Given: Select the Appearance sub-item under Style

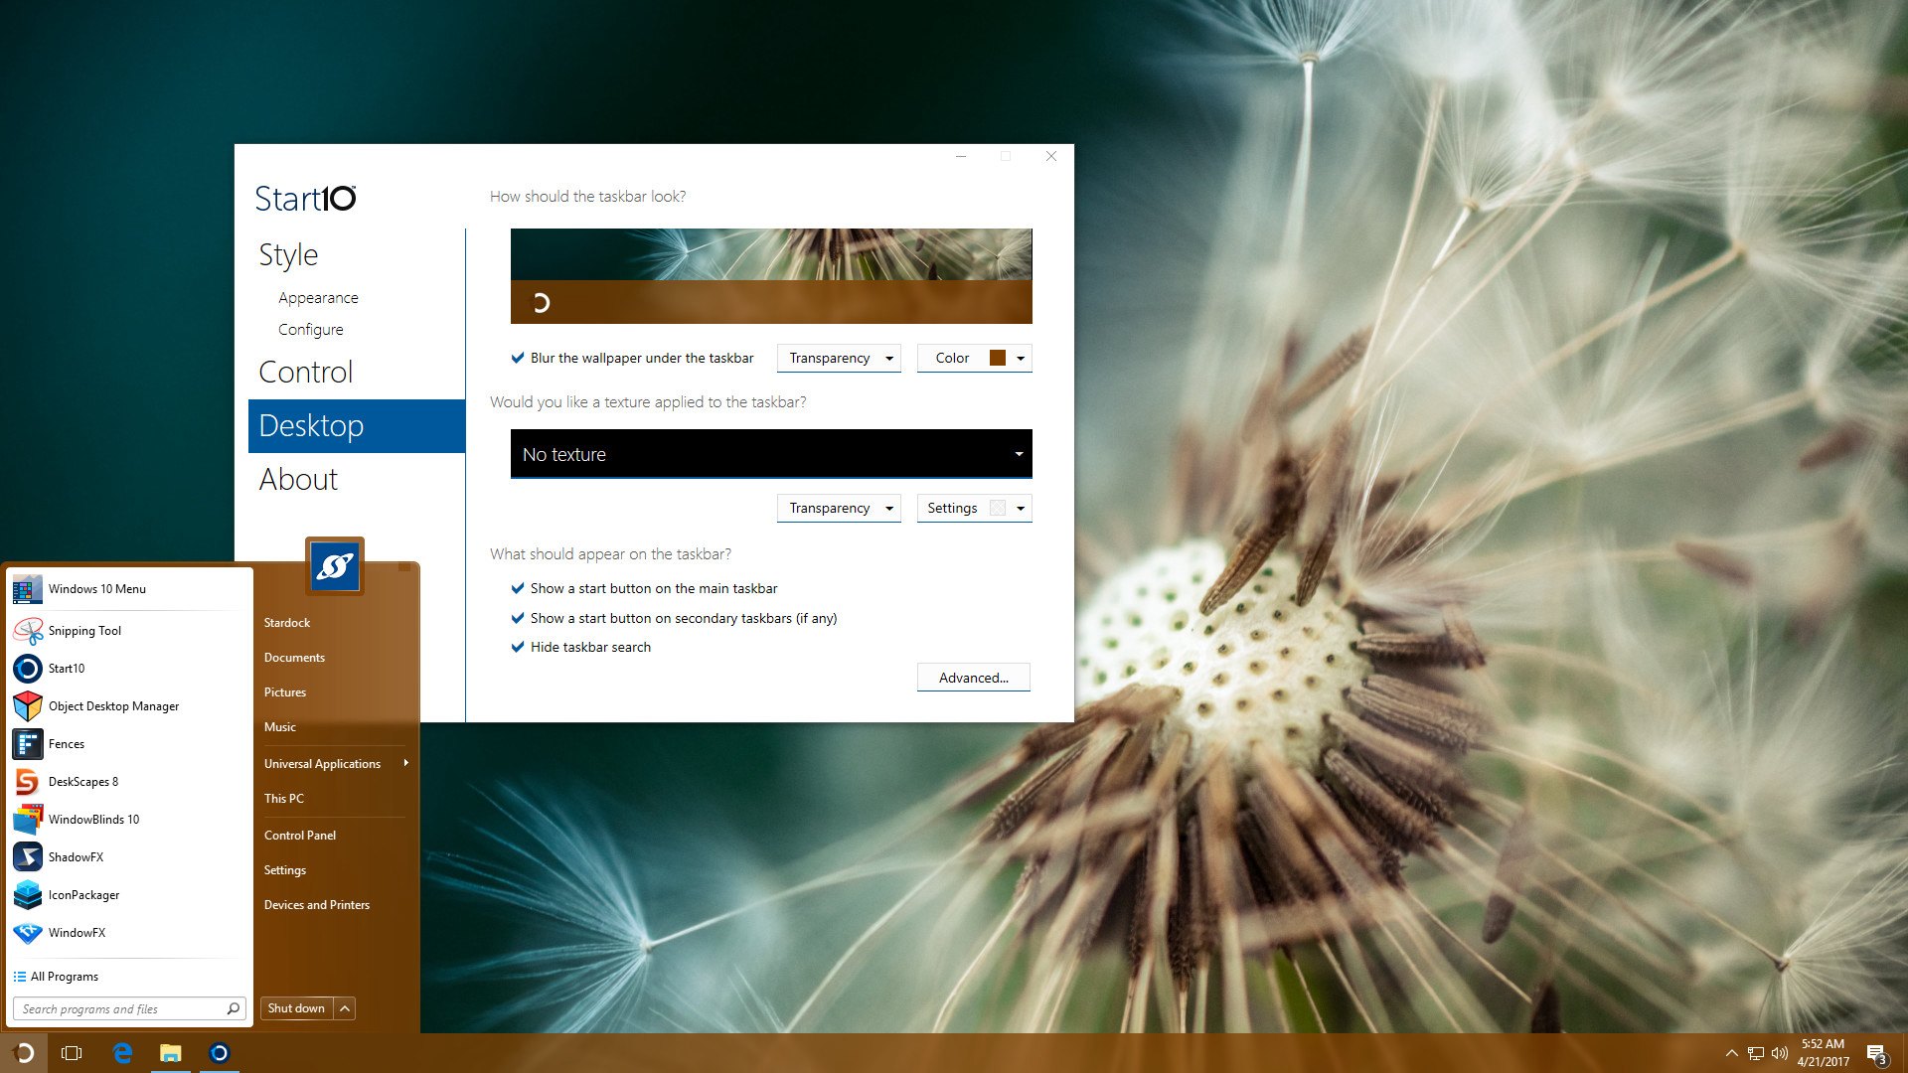Looking at the screenshot, I should click(318, 297).
